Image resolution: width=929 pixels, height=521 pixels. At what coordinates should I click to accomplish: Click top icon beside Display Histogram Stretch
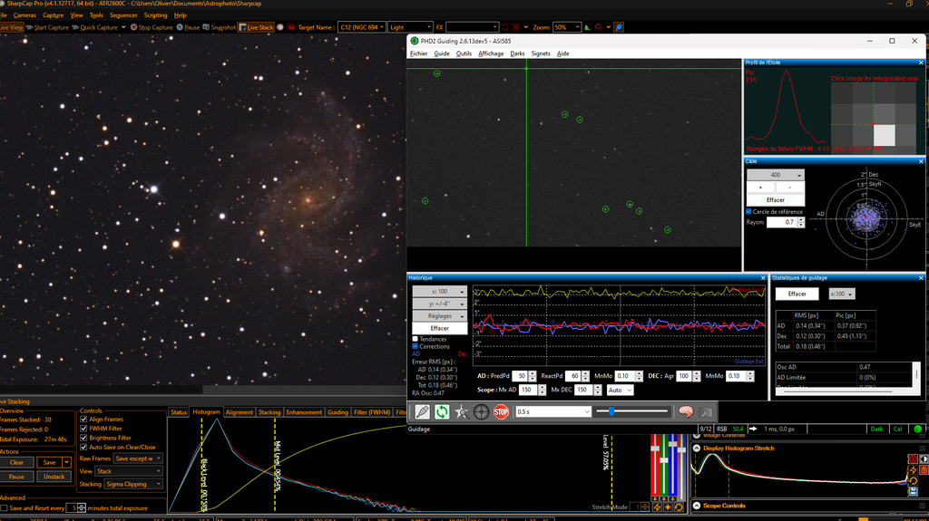(x=913, y=458)
